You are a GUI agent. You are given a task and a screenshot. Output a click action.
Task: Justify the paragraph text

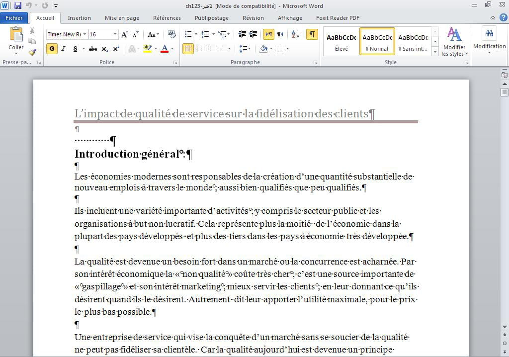tap(223, 49)
